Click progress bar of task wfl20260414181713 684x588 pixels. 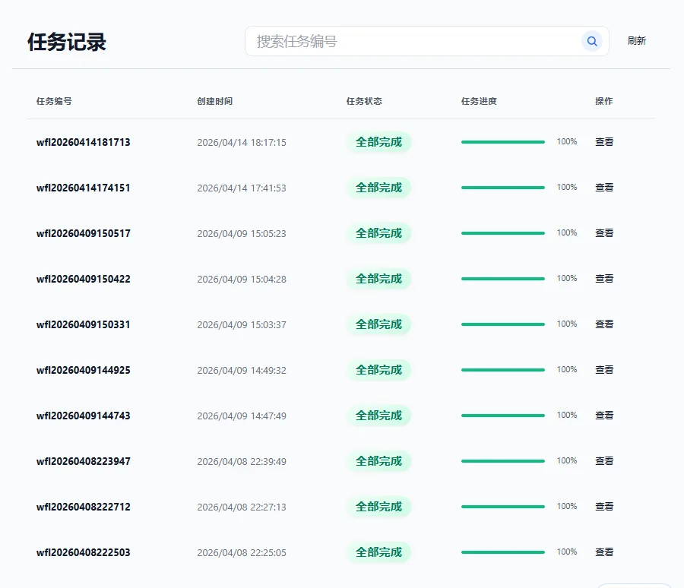[x=502, y=142]
